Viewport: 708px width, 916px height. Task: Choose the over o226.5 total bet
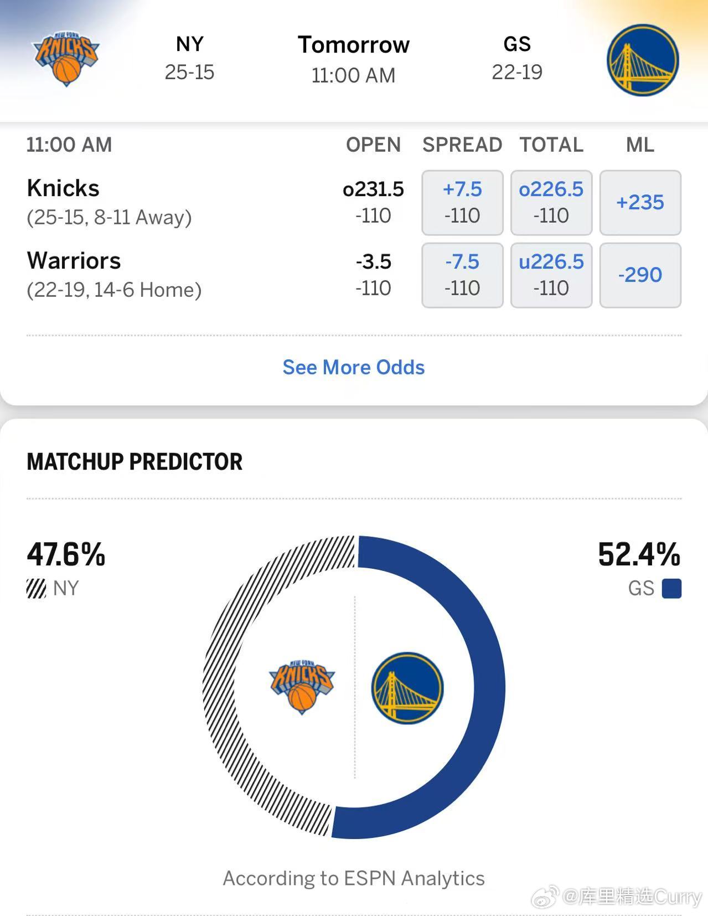pyautogui.click(x=551, y=202)
